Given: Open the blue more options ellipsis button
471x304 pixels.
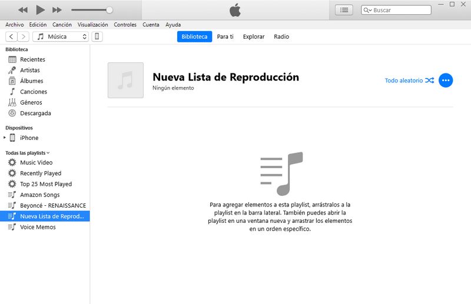Looking at the screenshot, I should pos(446,81).
